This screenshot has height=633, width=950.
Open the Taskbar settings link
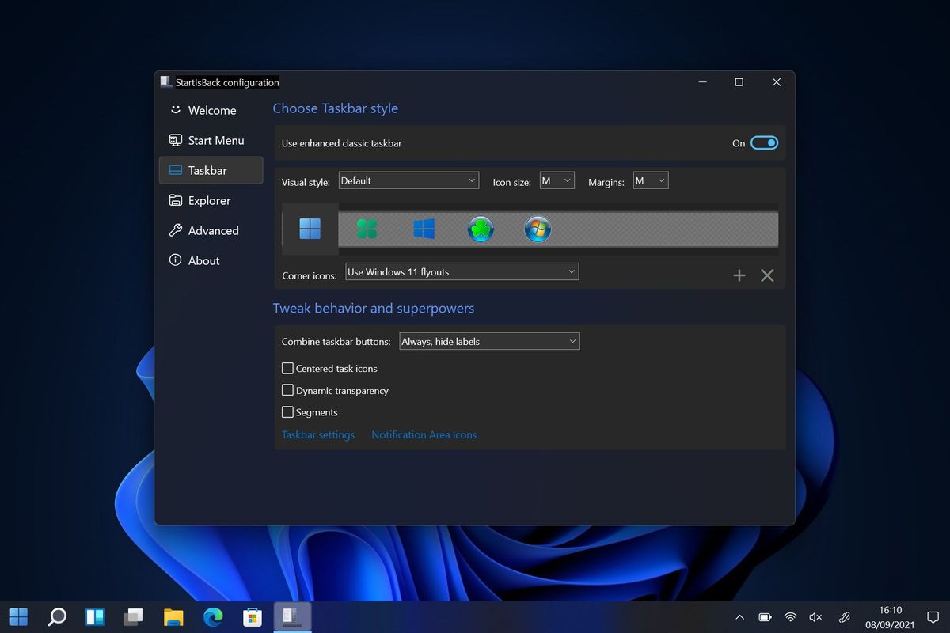click(x=317, y=434)
